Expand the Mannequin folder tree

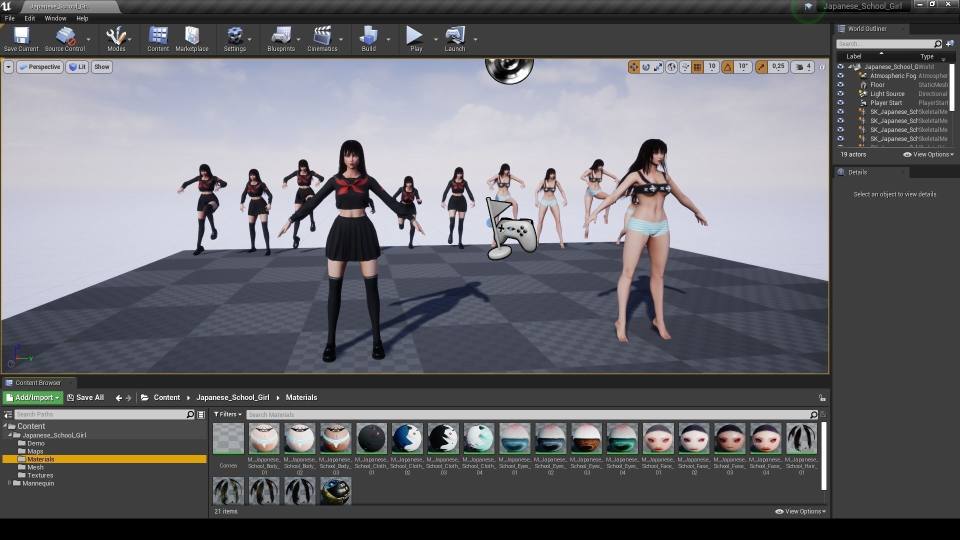tap(9, 483)
